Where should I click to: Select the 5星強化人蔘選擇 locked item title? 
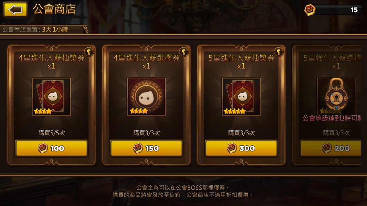pos(332,58)
